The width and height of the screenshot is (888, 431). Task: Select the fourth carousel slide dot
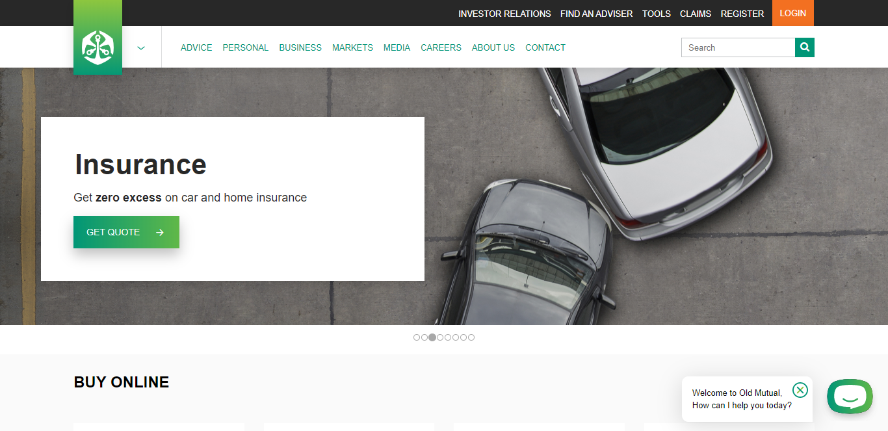(x=440, y=337)
